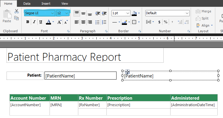Viewport: 223px width, 118px height.
Task: Select the Account Number header cell
Action: 30,98
